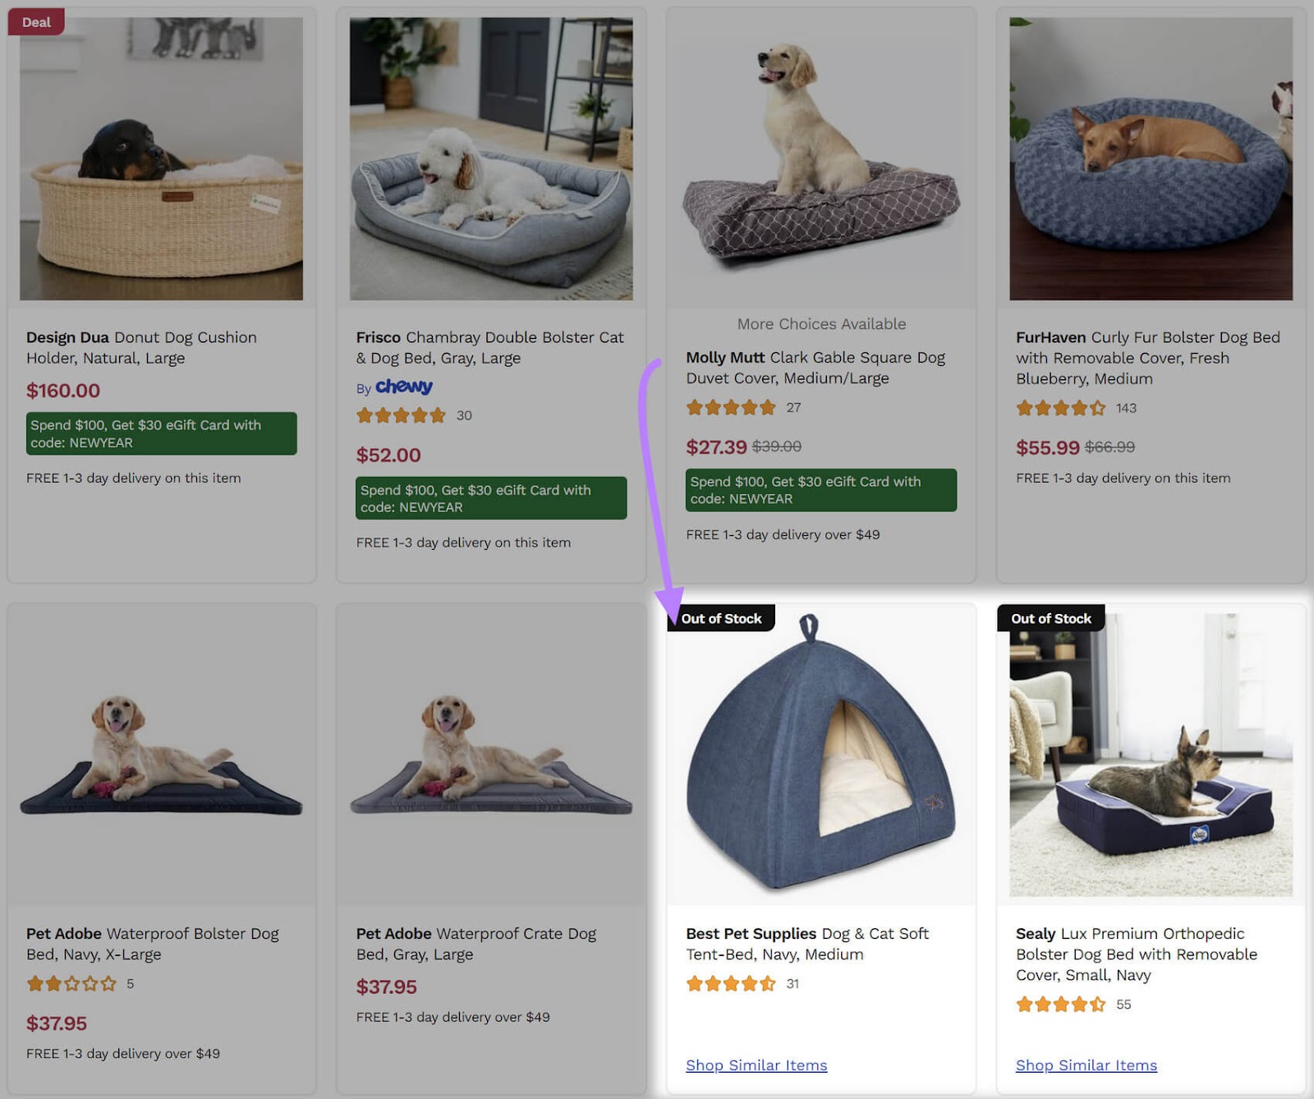The image size is (1314, 1099).
Task: Click the Frisco bed star rating
Action: [x=402, y=415]
